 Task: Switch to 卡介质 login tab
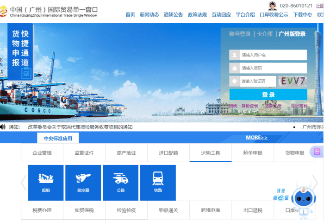click(265, 34)
